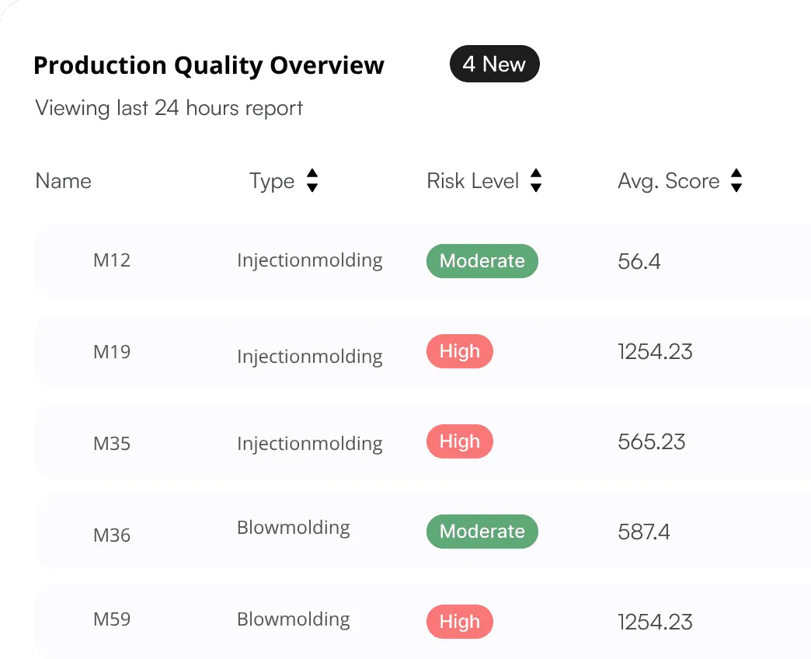
Task: Toggle the Moderate badge on machine M12
Action: click(x=482, y=261)
